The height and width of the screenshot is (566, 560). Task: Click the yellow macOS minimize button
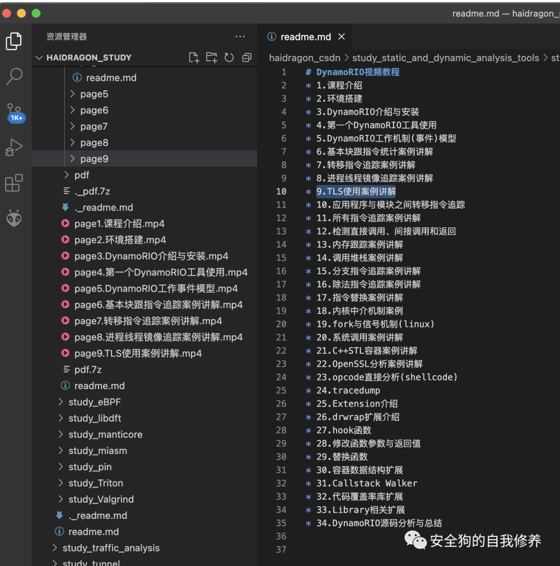[21, 13]
